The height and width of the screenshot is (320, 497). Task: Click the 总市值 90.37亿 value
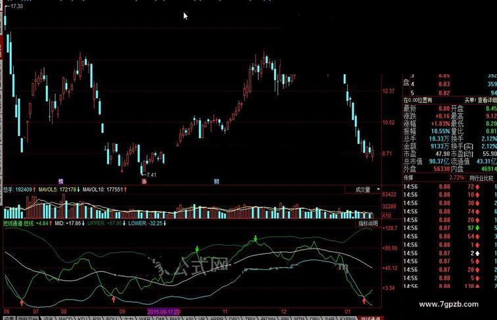[x=439, y=162]
